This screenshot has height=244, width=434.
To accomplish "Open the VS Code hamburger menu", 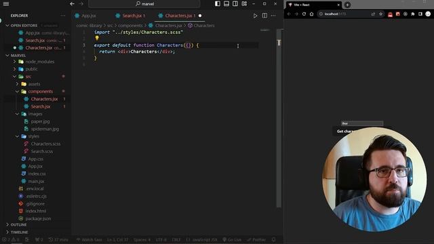I will 6,4.
